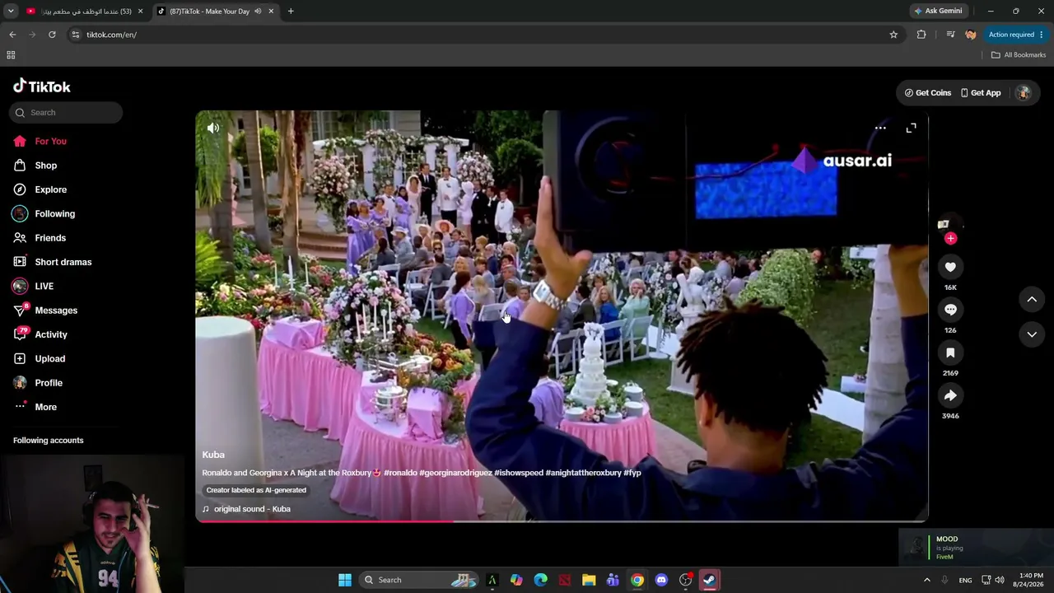Seek using the video progress bar

point(562,521)
